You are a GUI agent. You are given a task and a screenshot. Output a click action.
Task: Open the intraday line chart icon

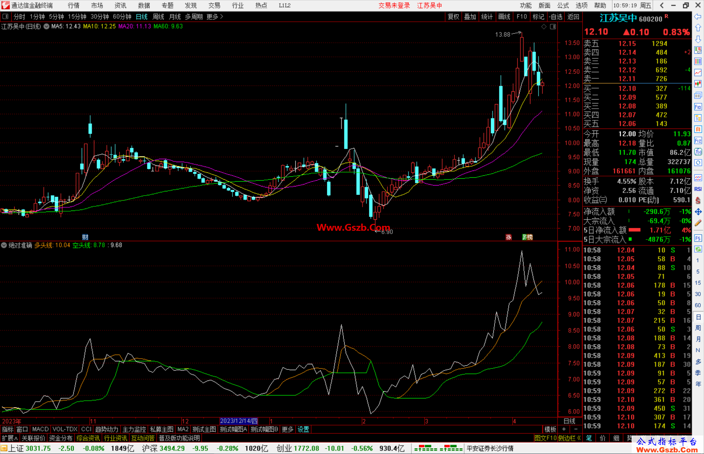coord(698,73)
